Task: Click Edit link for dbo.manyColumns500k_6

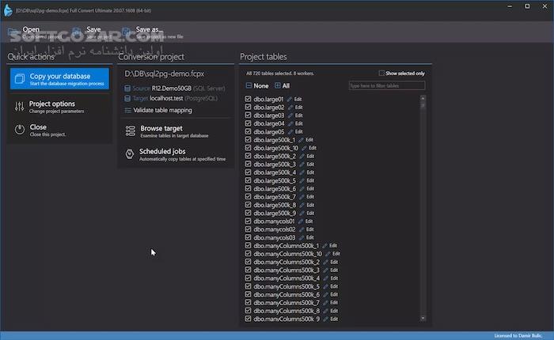Action: [x=334, y=294]
